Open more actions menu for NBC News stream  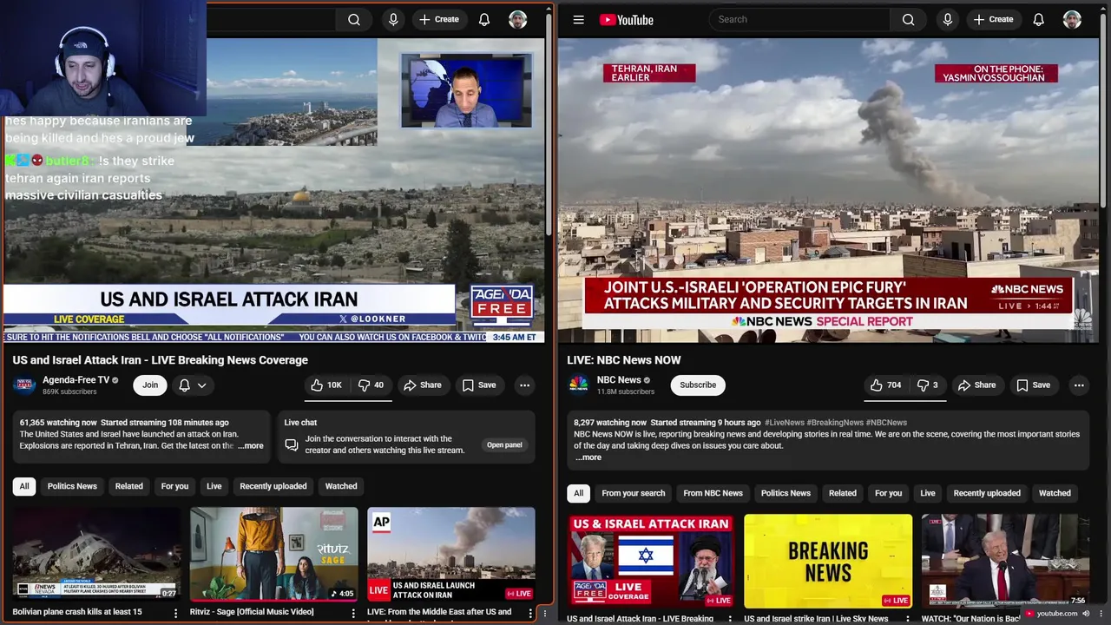pyautogui.click(x=1079, y=385)
